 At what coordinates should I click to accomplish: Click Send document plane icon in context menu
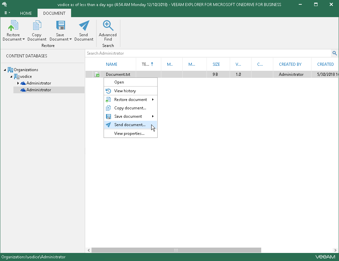click(x=108, y=125)
